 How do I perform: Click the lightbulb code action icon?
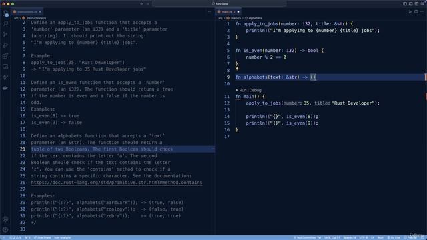(237, 69)
